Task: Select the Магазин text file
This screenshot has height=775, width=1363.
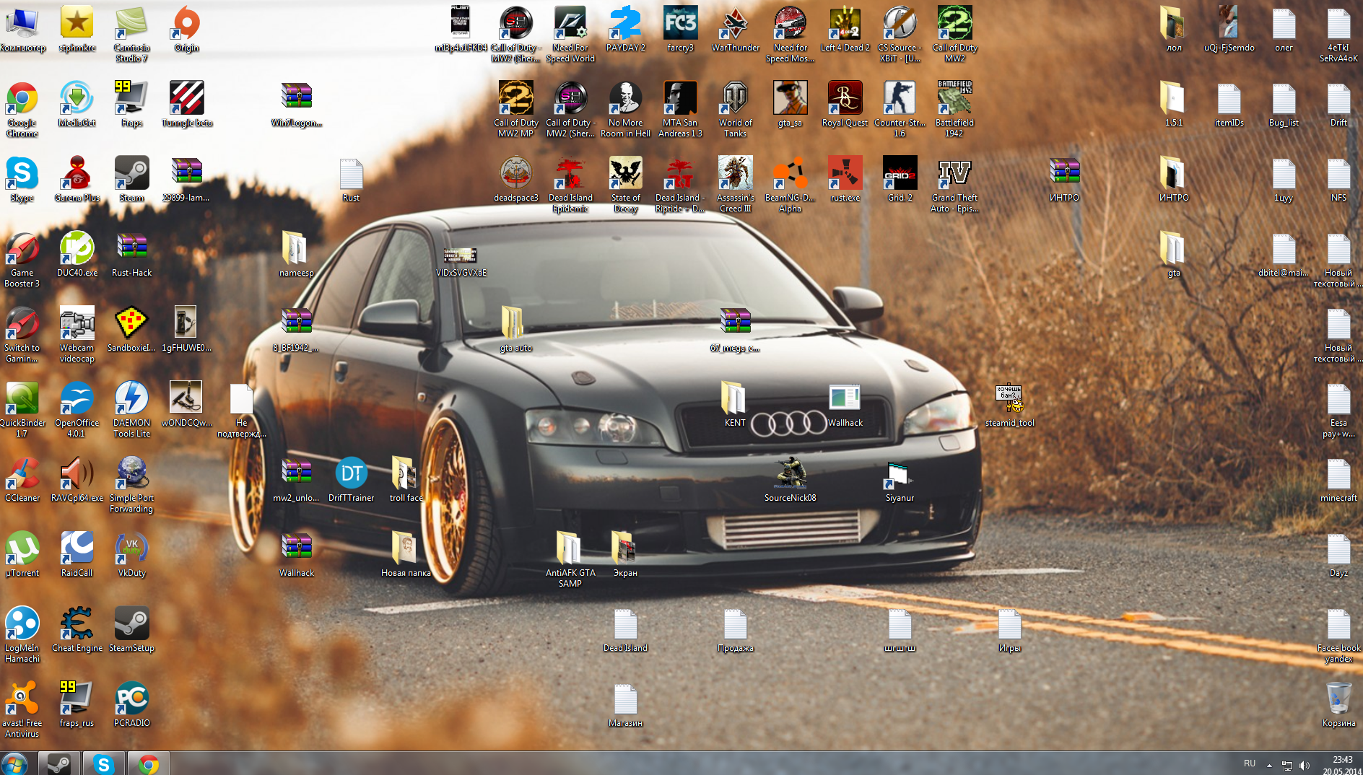Action: [626, 704]
